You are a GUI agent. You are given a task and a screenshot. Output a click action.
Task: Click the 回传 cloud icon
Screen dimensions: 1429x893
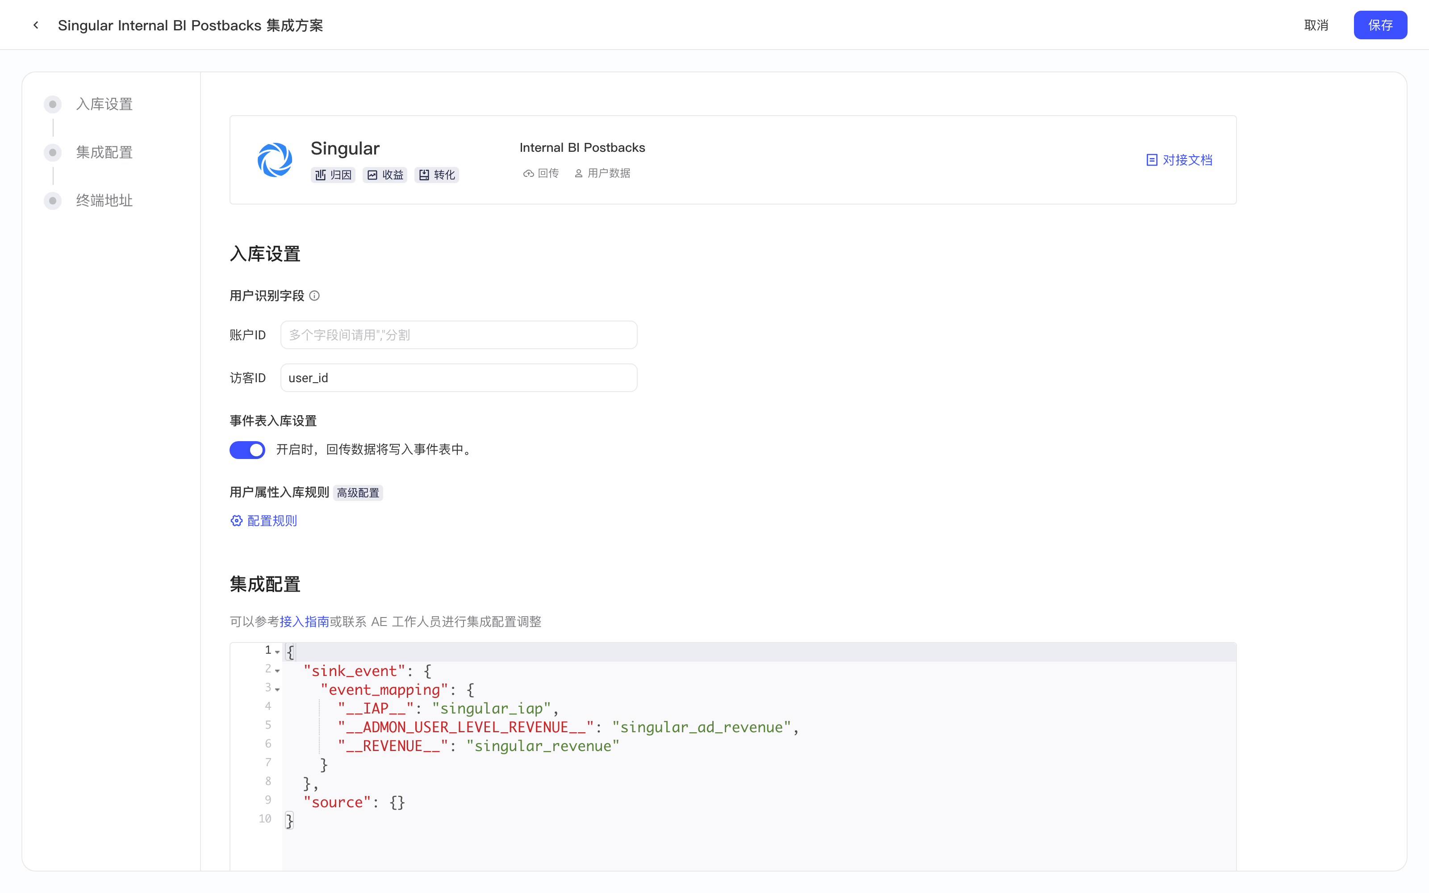pos(528,173)
